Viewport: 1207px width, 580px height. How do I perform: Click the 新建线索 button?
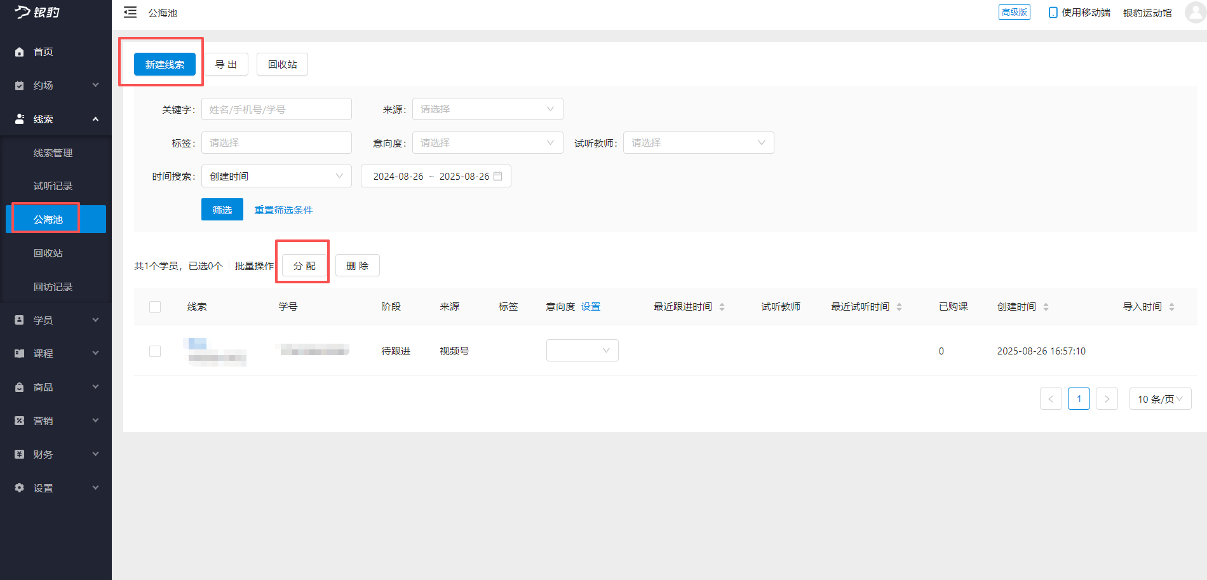(x=164, y=64)
